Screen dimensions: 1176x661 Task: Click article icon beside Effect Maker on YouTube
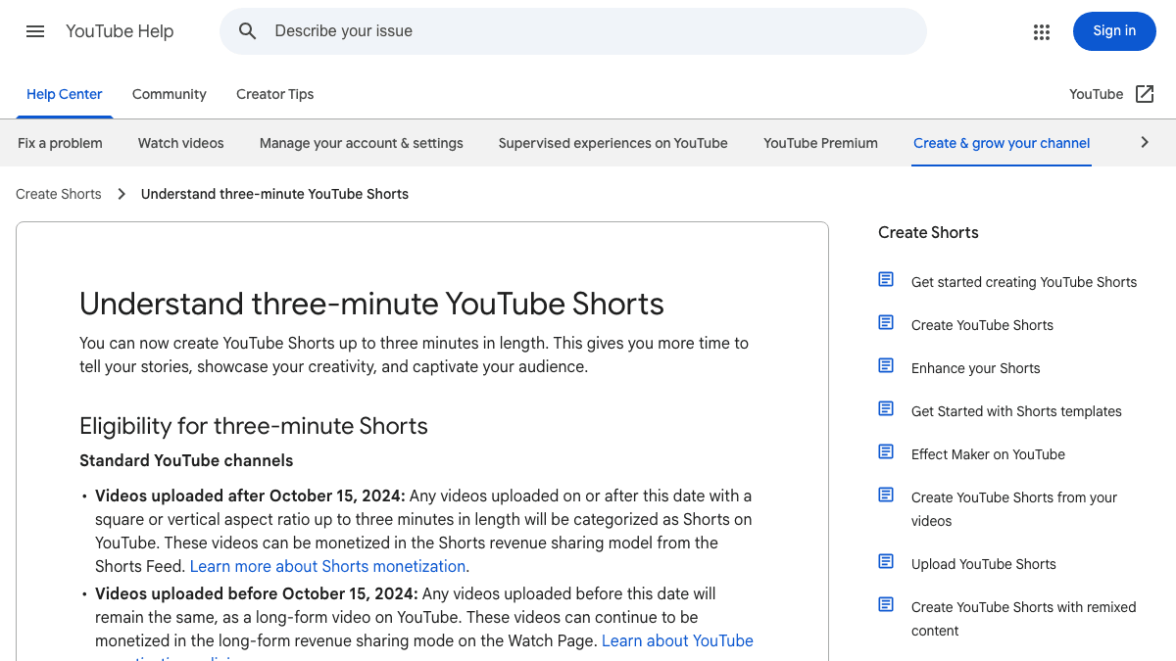click(886, 452)
